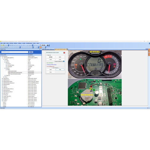This screenshot has width=150, height=150.
Task: Click the Open button in the script dialog
Action: click(51, 70)
